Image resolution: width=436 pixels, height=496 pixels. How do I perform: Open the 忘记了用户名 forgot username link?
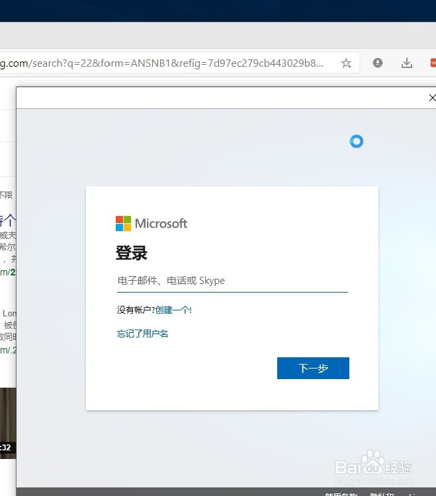[x=143, y=334]
